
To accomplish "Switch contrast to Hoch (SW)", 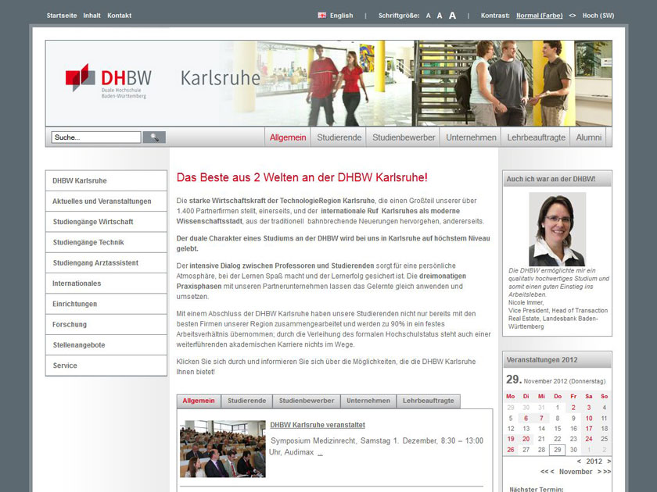I will point(598,16).
